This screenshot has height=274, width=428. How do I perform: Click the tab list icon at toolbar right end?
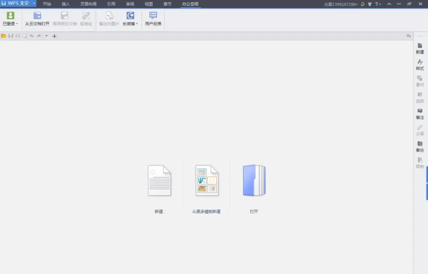click(409, 36)
